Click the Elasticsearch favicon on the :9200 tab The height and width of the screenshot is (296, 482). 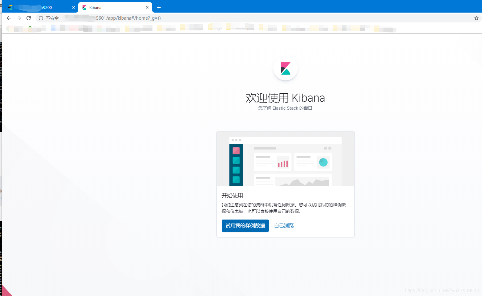[x=10, y=7]
